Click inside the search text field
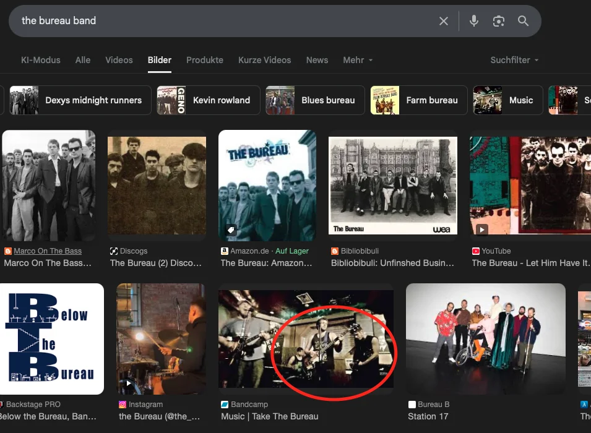The width and height of the screenshot is (591, 433). click(x=217, y=21)
